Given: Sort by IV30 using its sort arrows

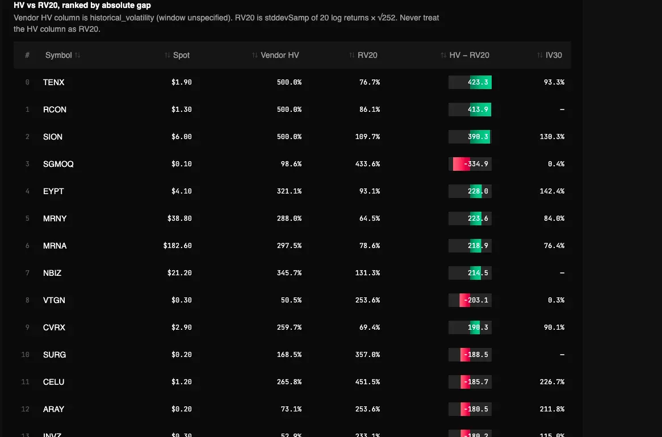Looking at the screenshot, I should click(x=540, y=55).
